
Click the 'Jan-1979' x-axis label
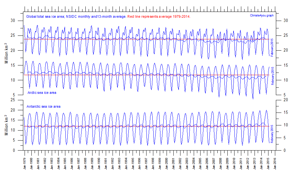[x=25, y=164]
